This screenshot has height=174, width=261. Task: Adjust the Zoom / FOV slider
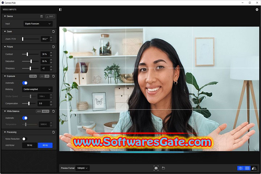click(30, 39)
